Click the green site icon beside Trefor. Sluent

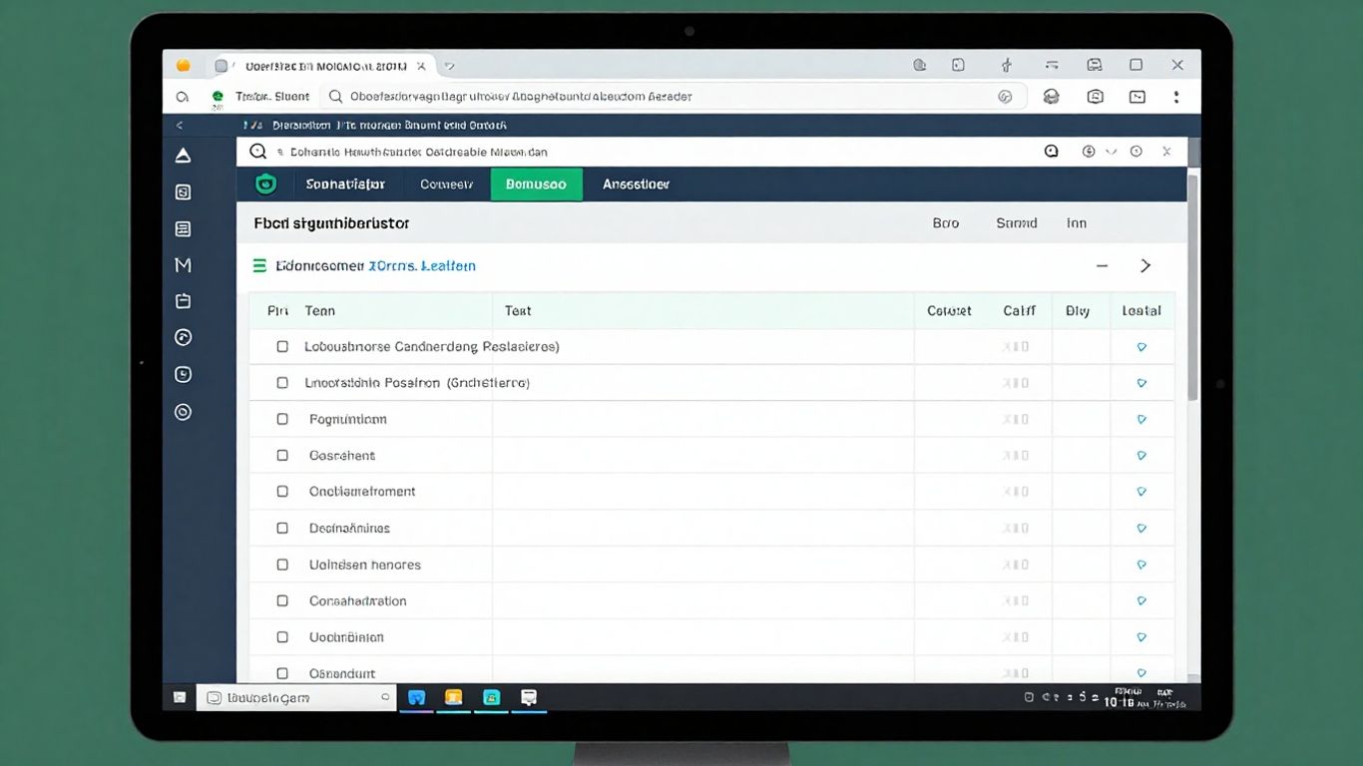(x=218, y=97)
